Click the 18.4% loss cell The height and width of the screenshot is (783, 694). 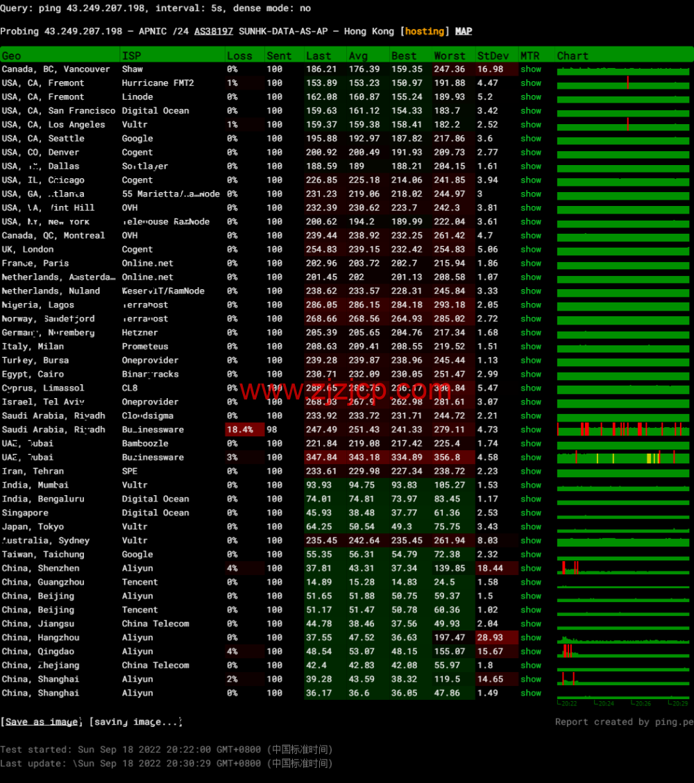pyautogui.click(x=239, y=430)
